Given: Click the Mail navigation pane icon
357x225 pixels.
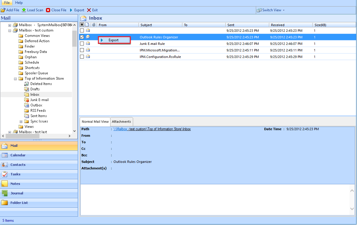Looking at the screenshot, I should coord(4,146).
